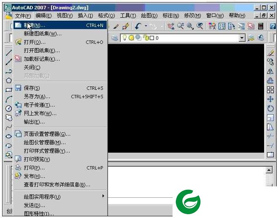Choose 输出(E)... menu entry
This screenshot has height=218, width=278.
coord(60,122)
